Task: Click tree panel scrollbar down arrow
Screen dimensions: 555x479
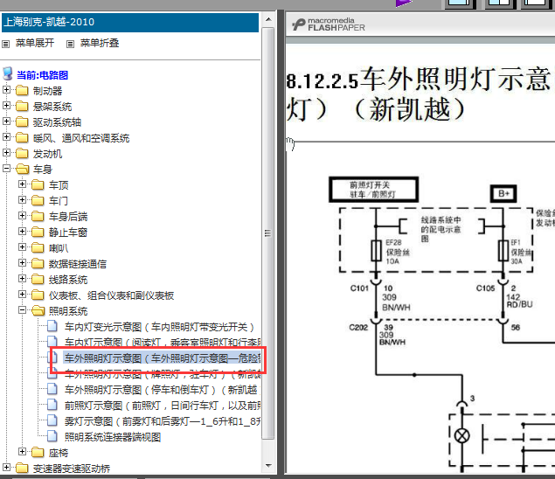Action: click(x=268, y=466)
